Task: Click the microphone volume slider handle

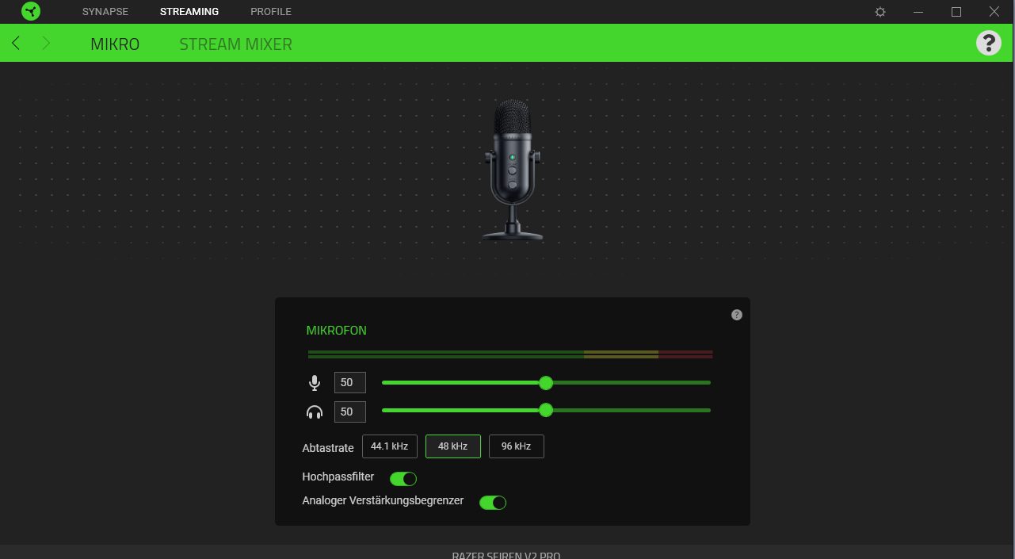Action: (545, 383)
